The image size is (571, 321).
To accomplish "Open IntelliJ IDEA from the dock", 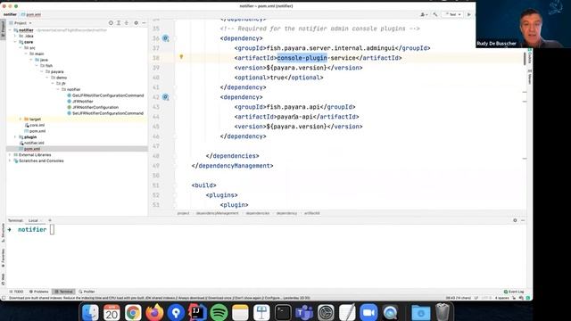I will pyautogui.click(x=197, y=312).
